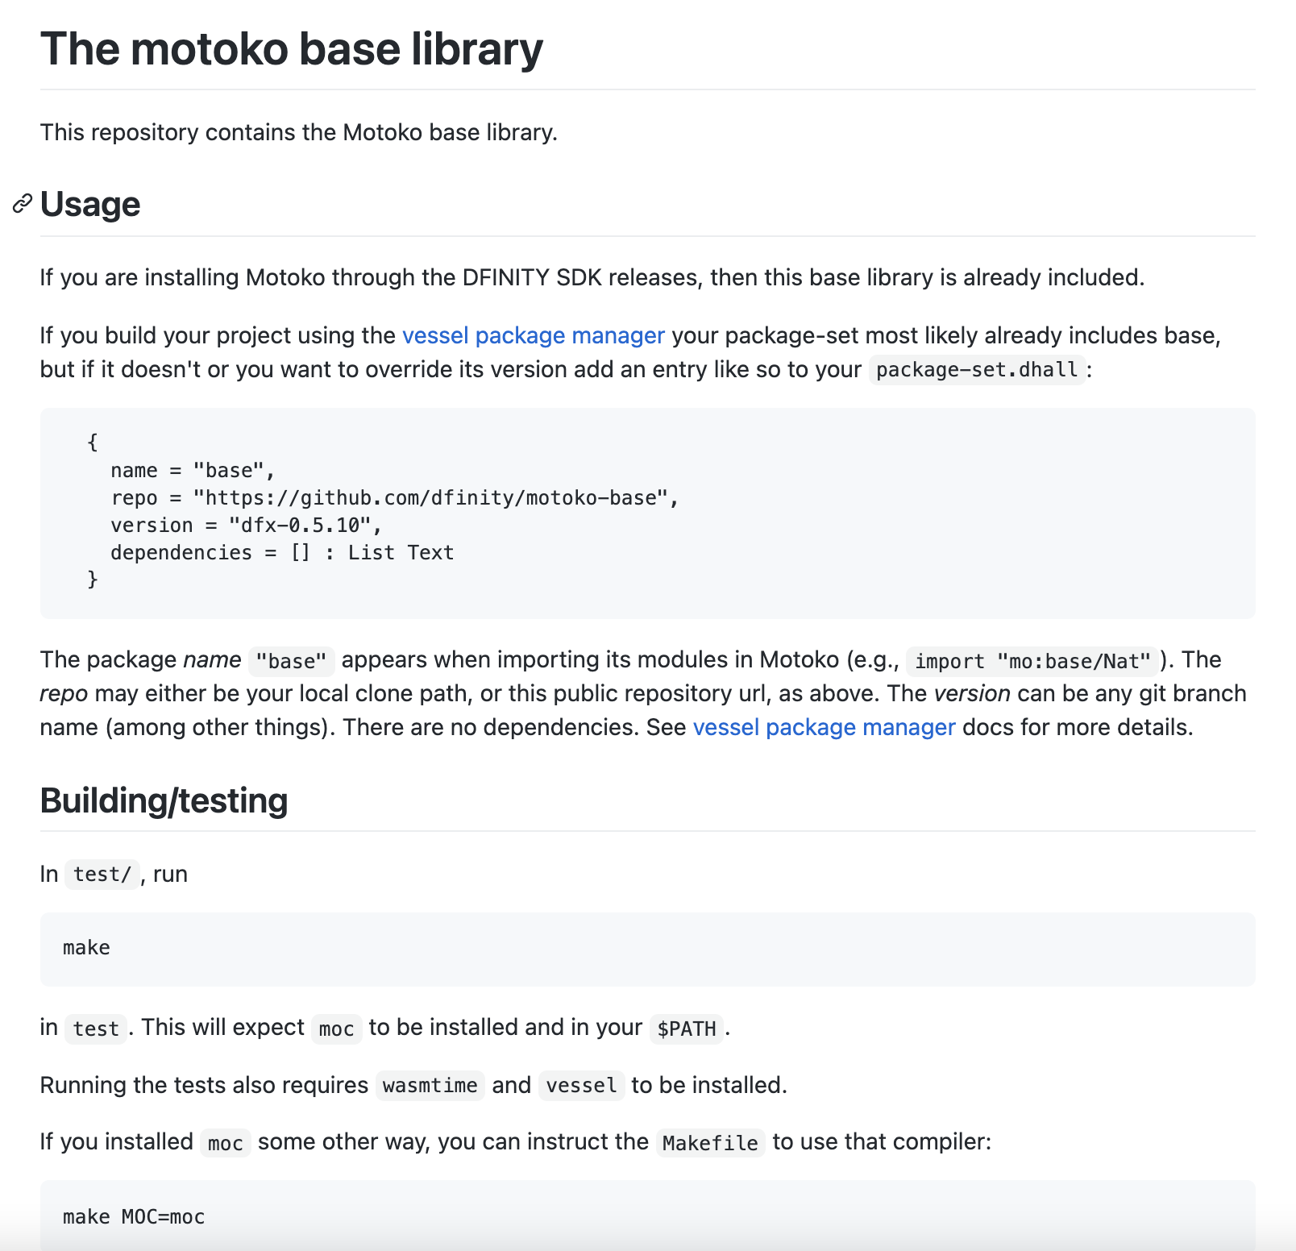
Task: Click the version = "dfx-0.5.10" line
Action: (x=246, y=526)
